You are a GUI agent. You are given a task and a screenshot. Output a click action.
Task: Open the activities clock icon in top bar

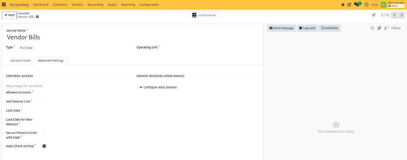click(x=366, y=5)
